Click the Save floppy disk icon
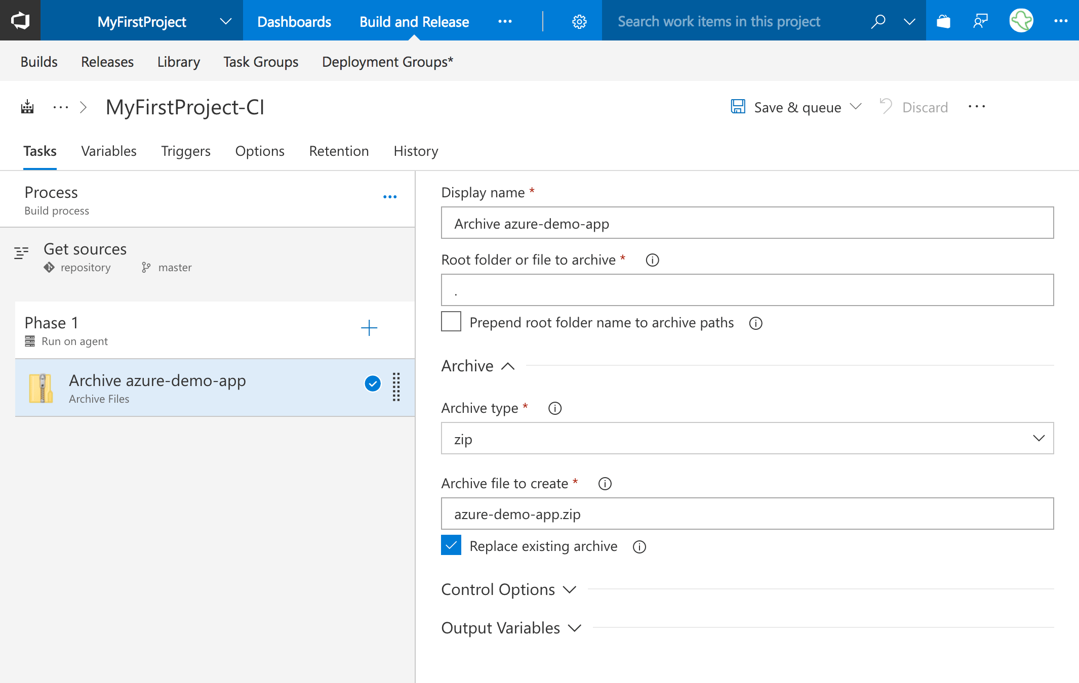 click(x=738, y=106)
